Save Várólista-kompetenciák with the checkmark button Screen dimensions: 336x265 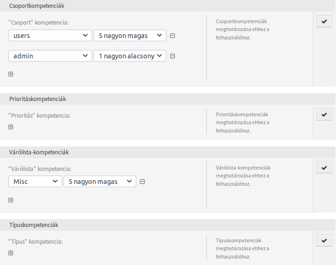point(324,168)
